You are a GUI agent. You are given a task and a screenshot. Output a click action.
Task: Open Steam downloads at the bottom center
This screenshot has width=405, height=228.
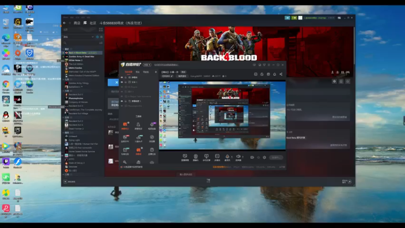(208, 181)
